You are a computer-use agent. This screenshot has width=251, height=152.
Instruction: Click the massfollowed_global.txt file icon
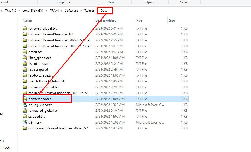pyautogui.click(x=25, y=81)
